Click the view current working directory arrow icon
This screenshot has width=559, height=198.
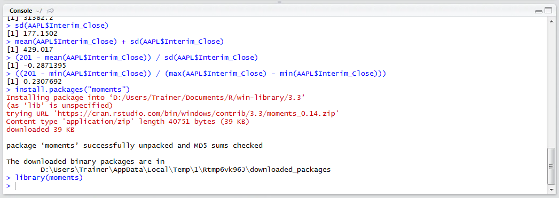tap(51, 11)
